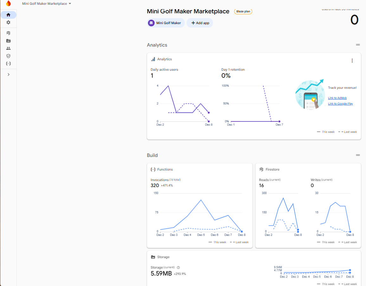Open Analytics card three-dot menu
The image size is (366, 286).
tap(352, 61)
